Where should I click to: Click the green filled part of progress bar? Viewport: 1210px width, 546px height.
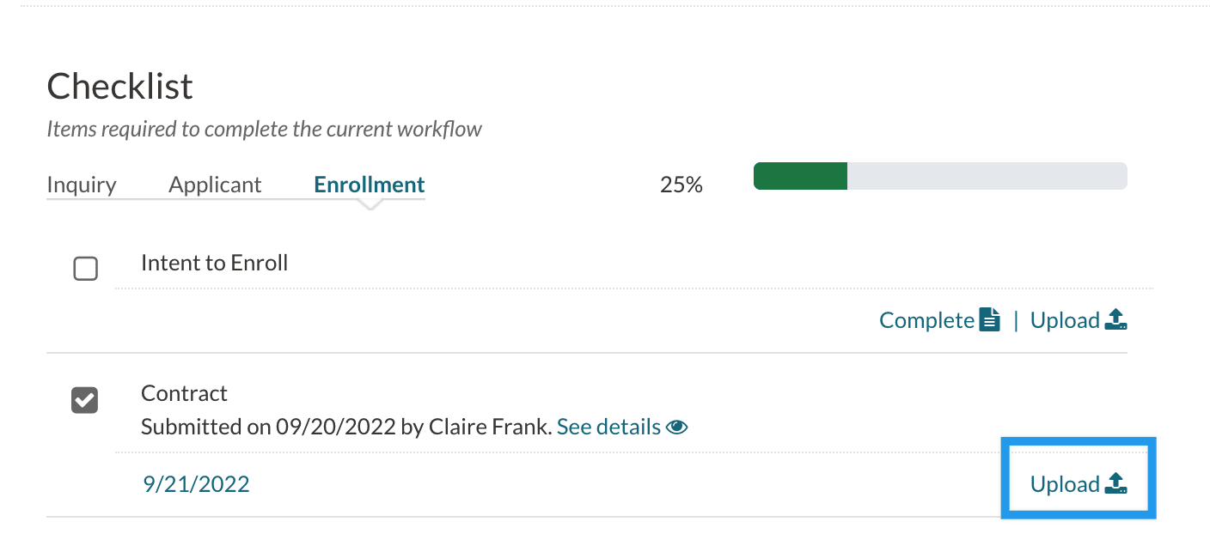(800, 176)
